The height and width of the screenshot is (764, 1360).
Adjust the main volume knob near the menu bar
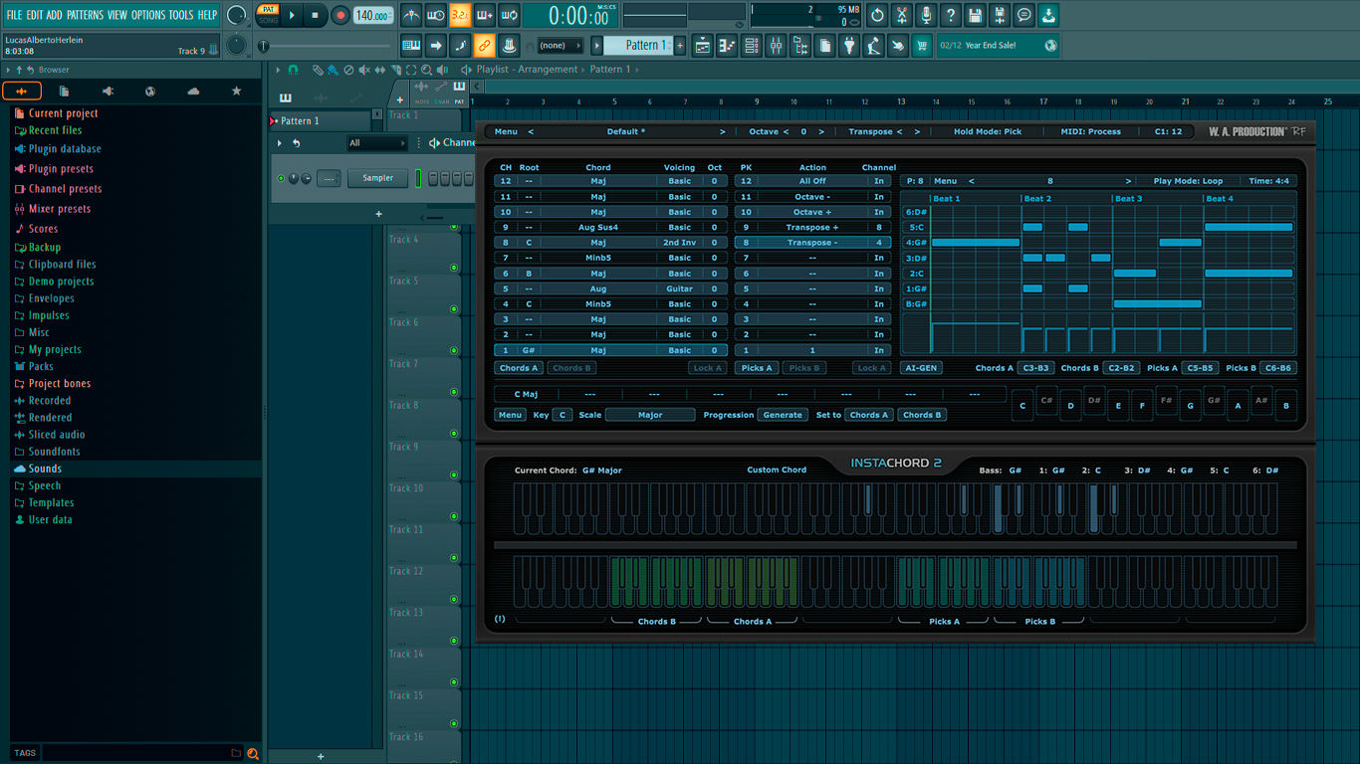pyautogui.click(x=236, y=16)
